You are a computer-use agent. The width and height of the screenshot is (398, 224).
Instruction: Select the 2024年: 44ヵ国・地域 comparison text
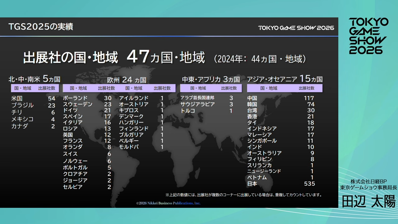[x=261, y=58]
